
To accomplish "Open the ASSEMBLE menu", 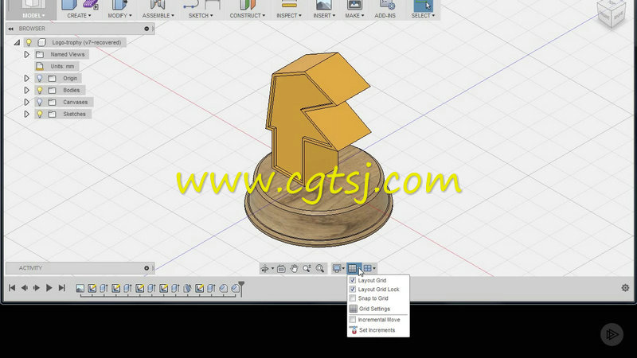I will tap(158, 15).
